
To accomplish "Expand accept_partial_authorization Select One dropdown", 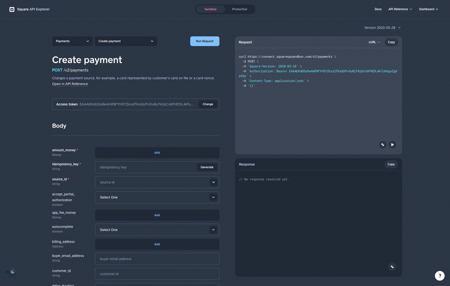I will click(x=157, y=197).
